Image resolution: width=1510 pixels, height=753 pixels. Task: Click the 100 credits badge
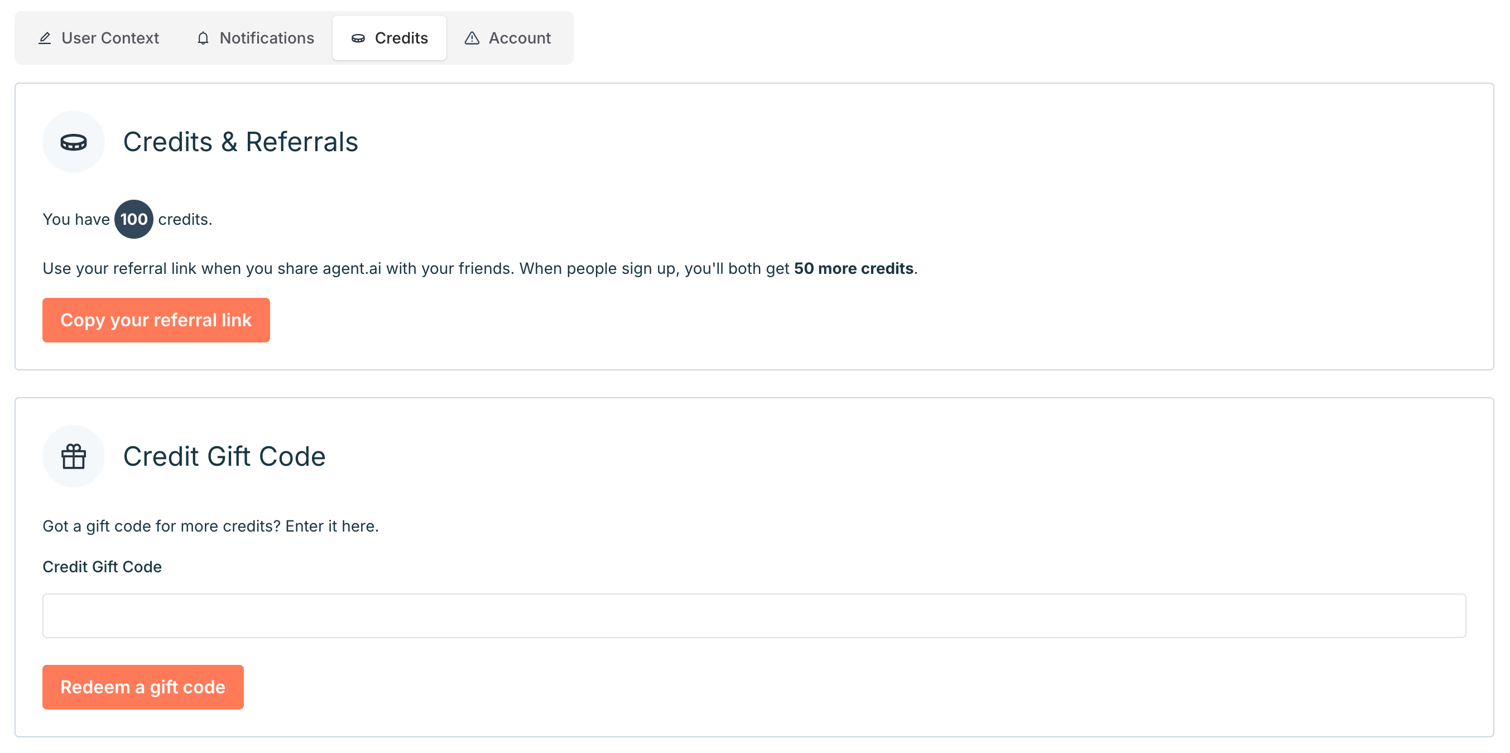click(x=134, y=219)
